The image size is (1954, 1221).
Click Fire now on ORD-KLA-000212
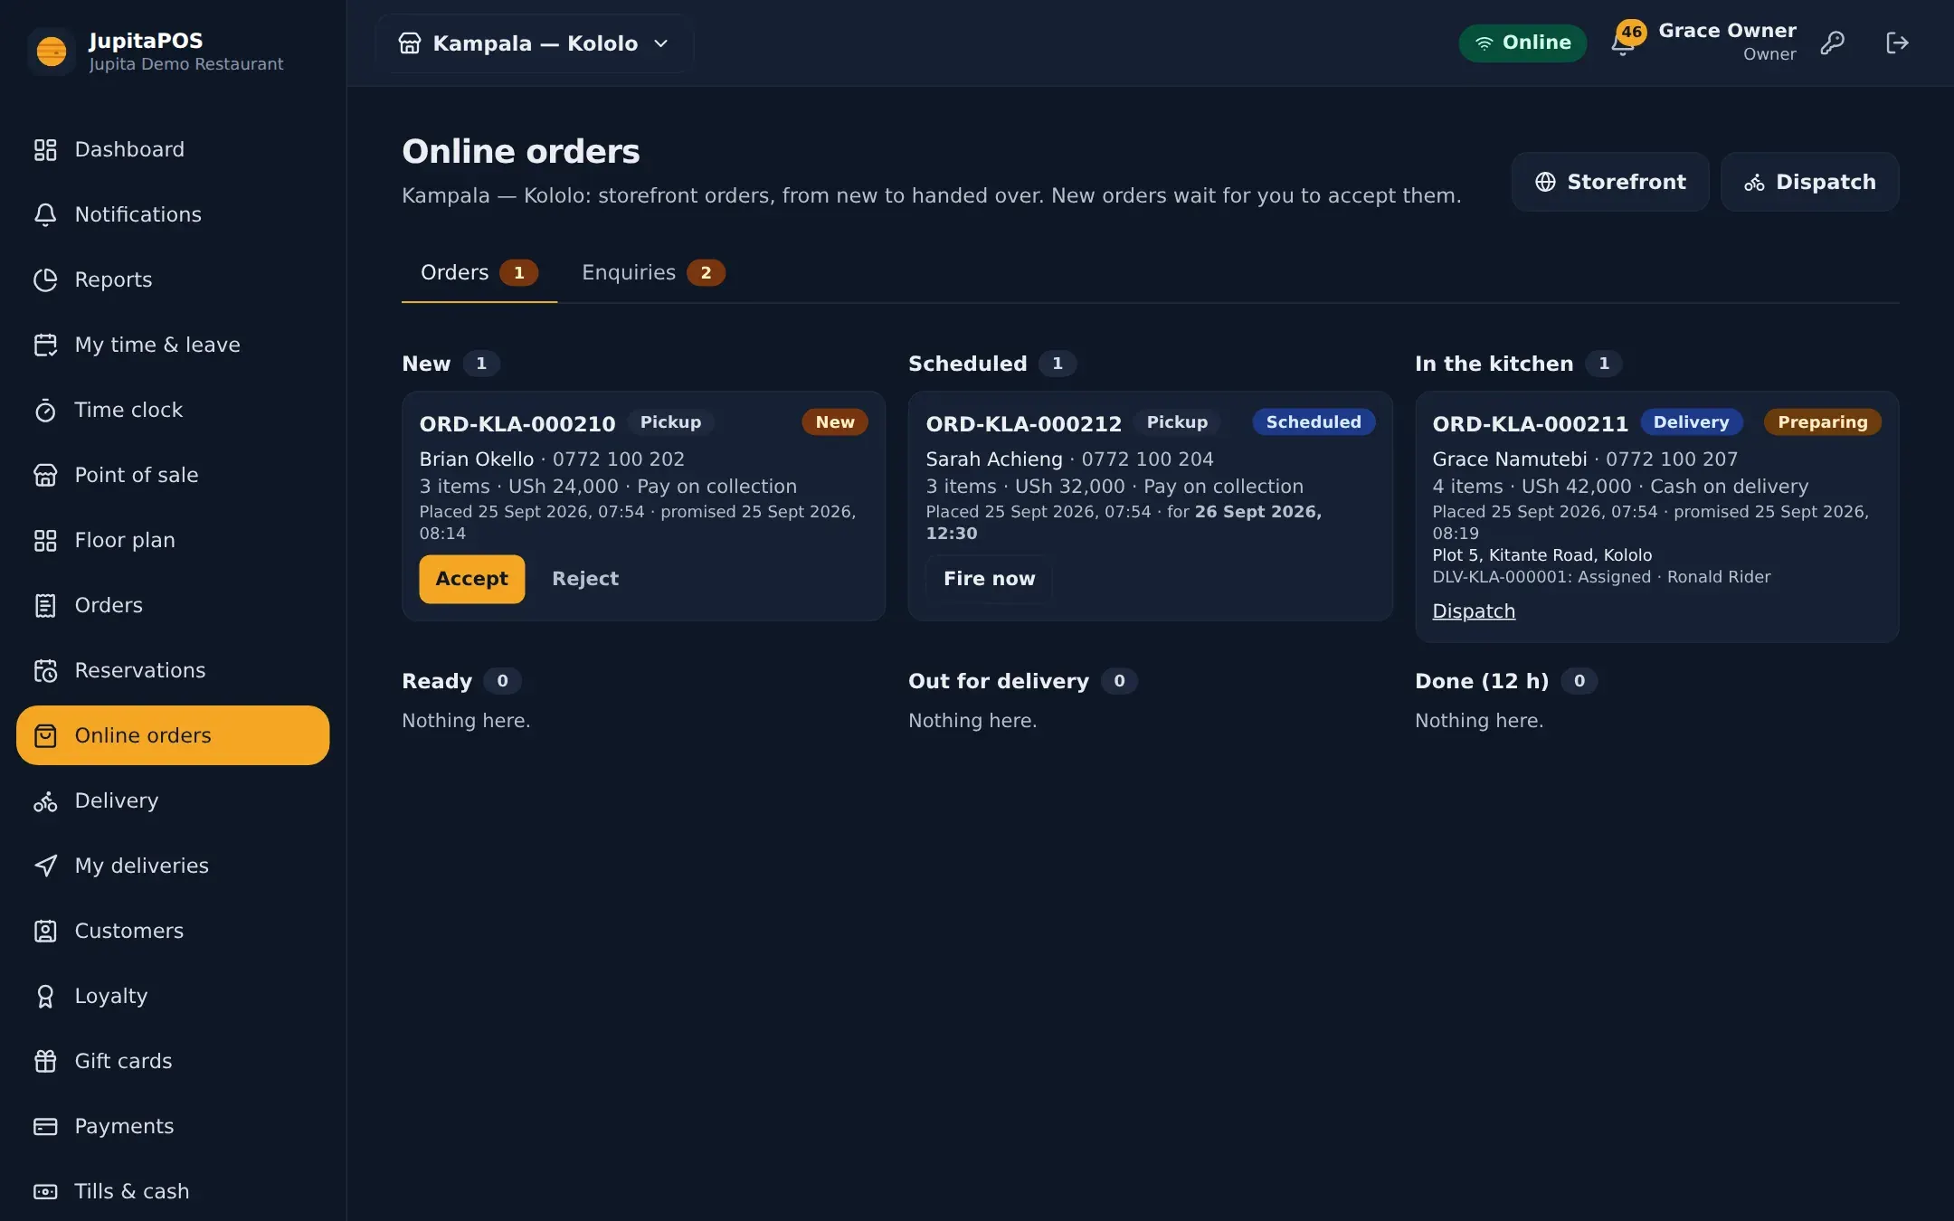pyautogui.click(x=989, y=579)
